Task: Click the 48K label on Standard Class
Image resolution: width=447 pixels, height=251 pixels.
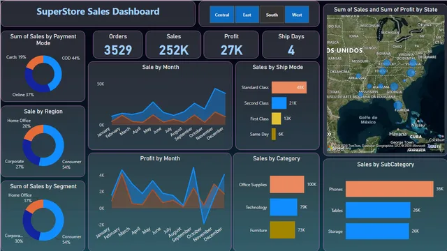Action: (x=300, y=88)
